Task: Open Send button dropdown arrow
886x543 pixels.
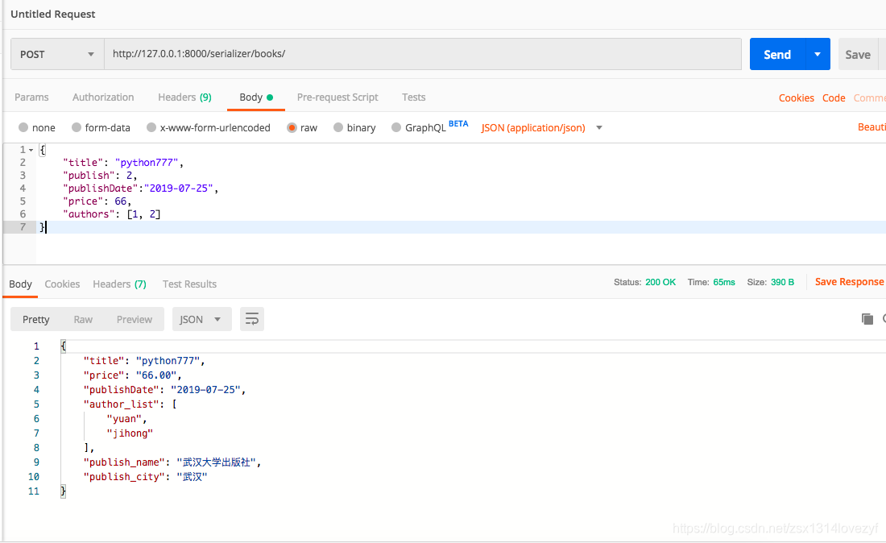Action: pos(818,54)
